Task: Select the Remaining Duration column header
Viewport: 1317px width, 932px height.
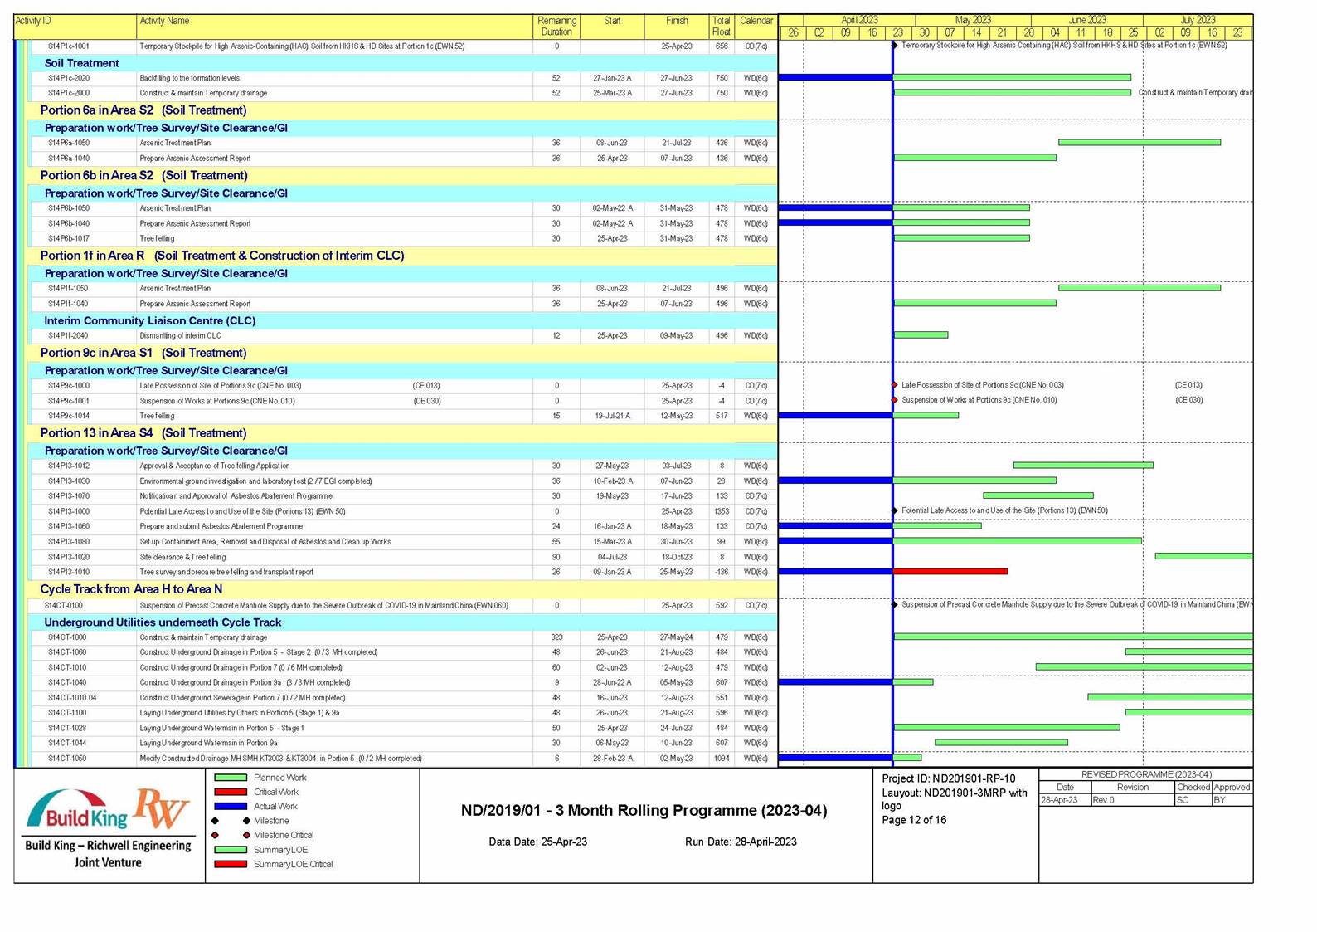Action: click(556, 27)
